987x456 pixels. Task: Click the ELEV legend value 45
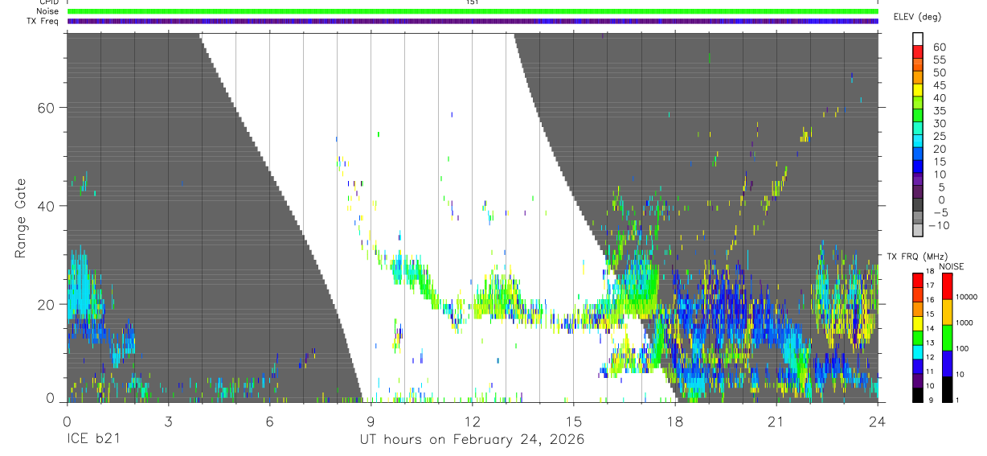tap(939, 85)
